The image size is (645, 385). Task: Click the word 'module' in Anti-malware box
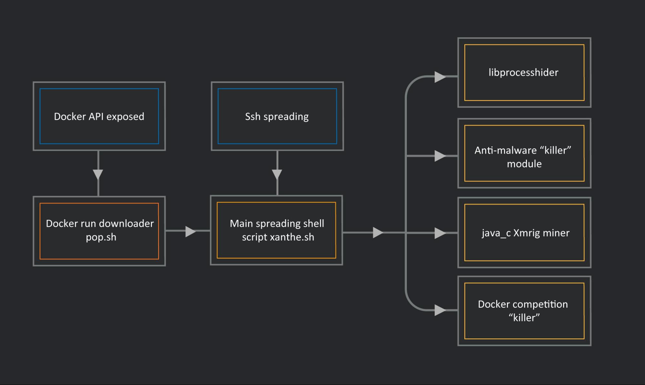[x=524, y=164]
